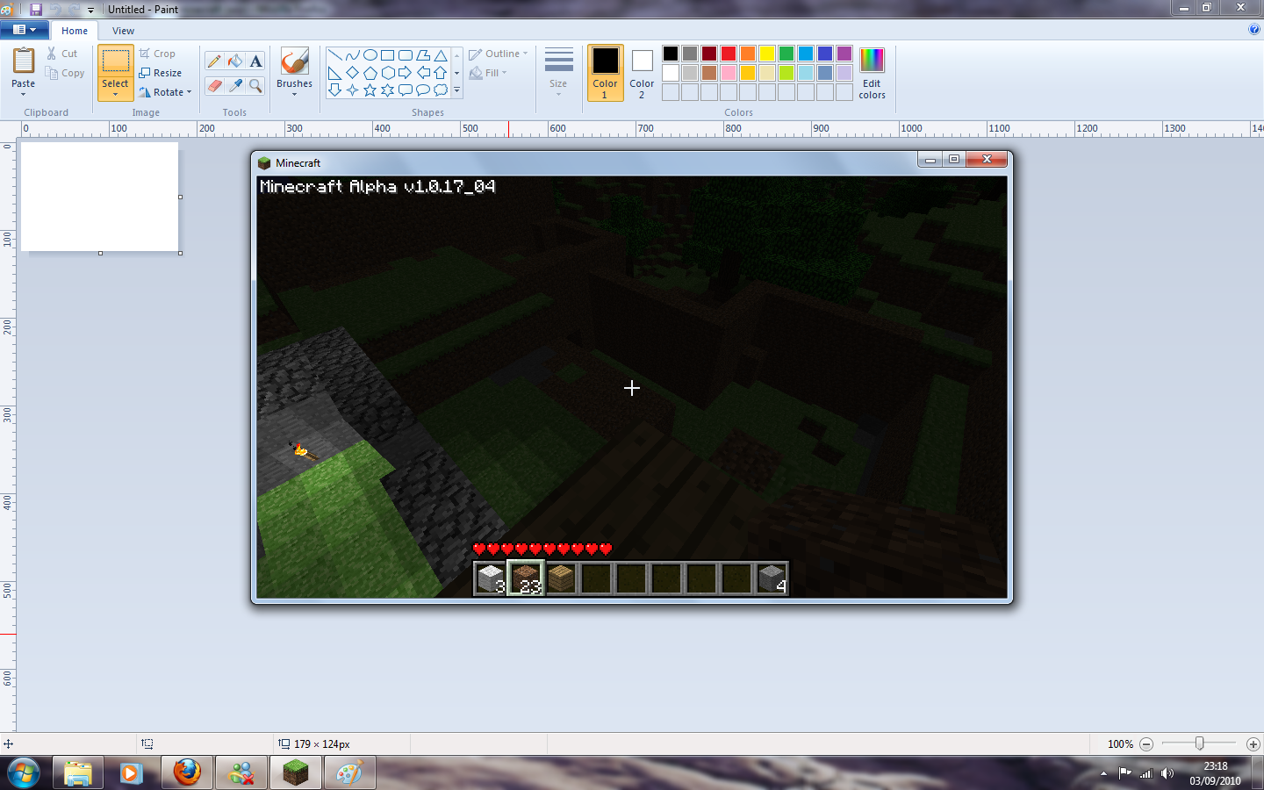This screenshot has height=790, width=1264.
Task: Select the Color picker eyedropper tool
Action: pyautogui.click(x=235, y=85)
